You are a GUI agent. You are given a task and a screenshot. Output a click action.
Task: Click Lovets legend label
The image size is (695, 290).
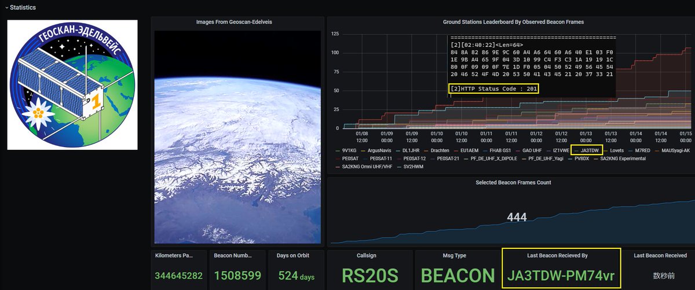point(617,150)
